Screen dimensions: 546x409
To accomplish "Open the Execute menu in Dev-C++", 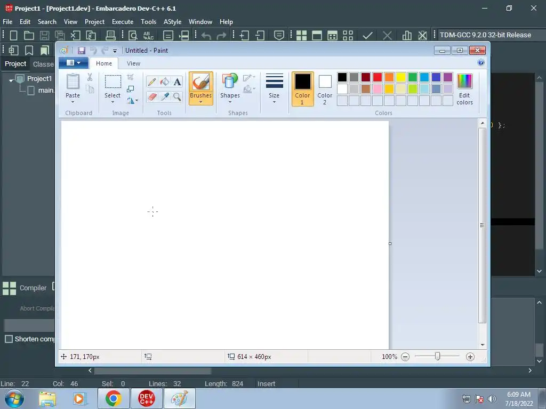I will (123, 21).
